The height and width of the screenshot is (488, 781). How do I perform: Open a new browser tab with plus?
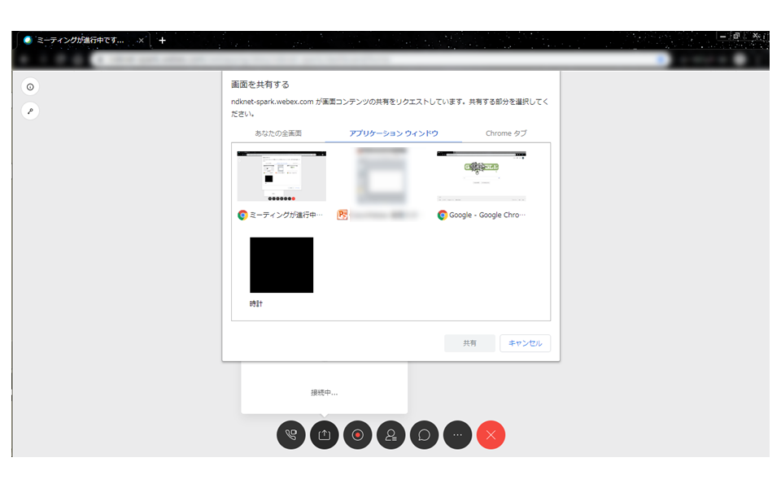163,41
